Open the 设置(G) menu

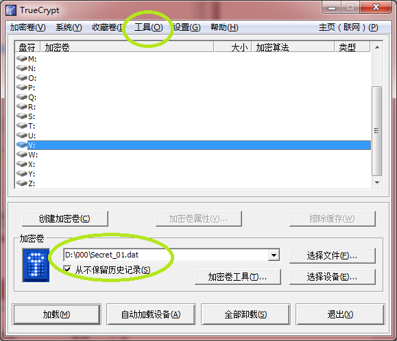click(x=187, y=27)
